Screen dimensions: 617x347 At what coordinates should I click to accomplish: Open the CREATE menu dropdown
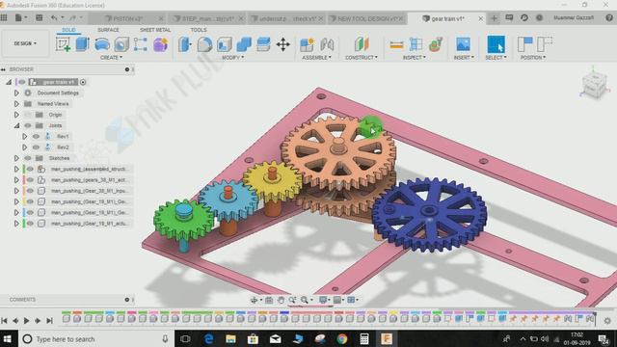coord(112,58)
